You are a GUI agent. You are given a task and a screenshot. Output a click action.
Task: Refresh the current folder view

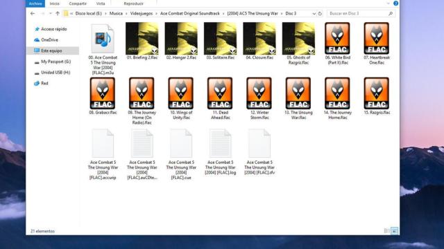pos(320,14)
